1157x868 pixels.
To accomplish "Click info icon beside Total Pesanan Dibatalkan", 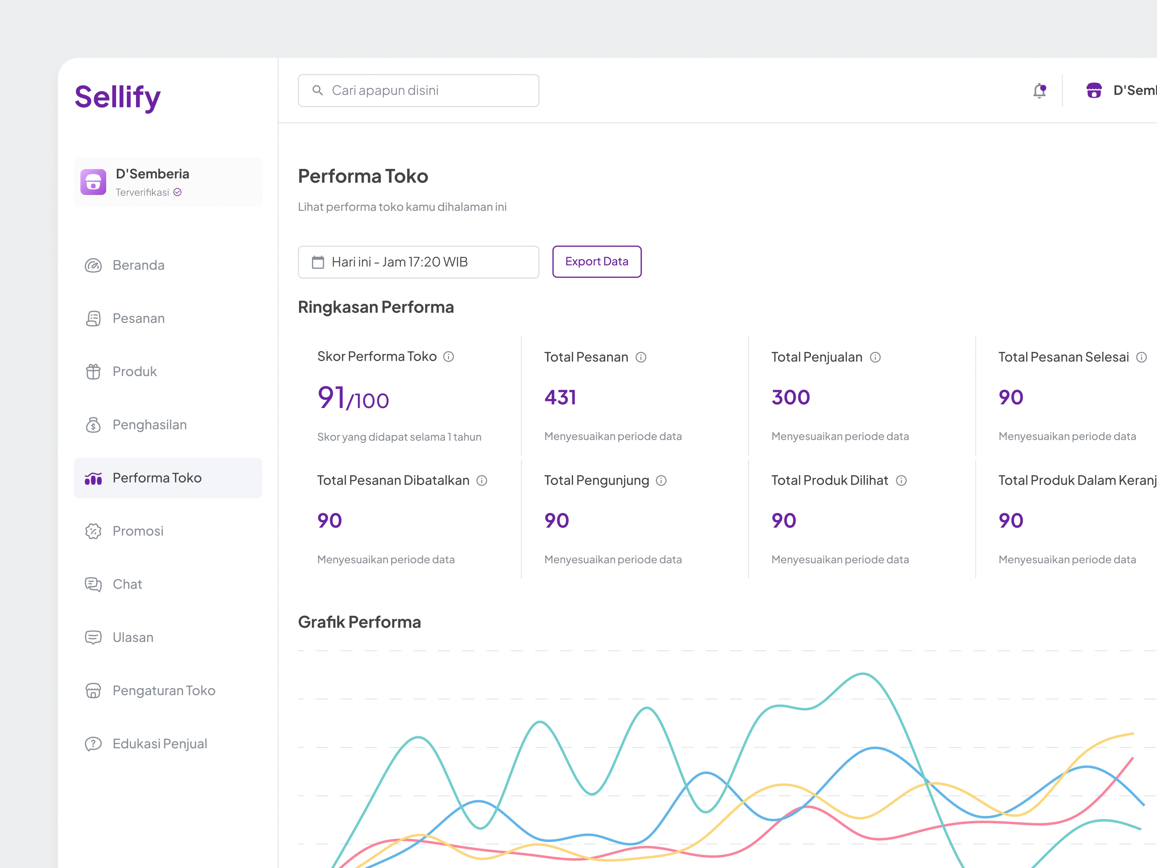I will tap(482, 480).
